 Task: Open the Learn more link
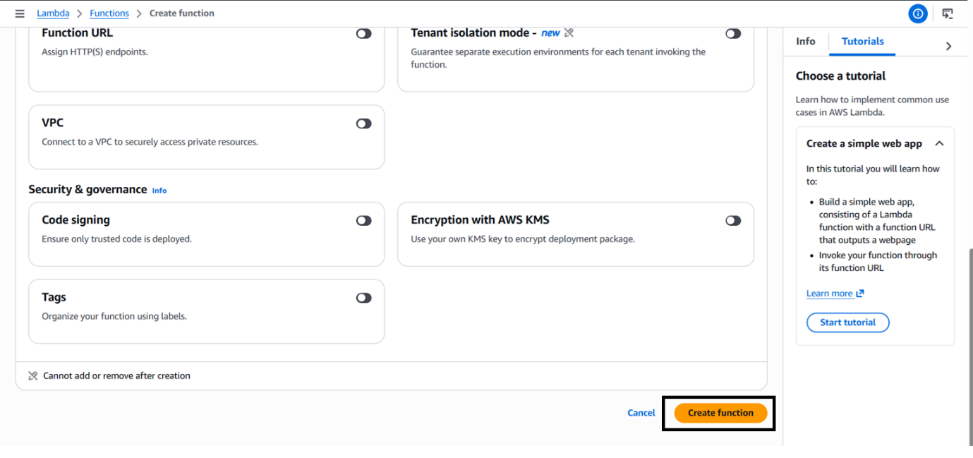pyautogui.click(x=829, y=294)
